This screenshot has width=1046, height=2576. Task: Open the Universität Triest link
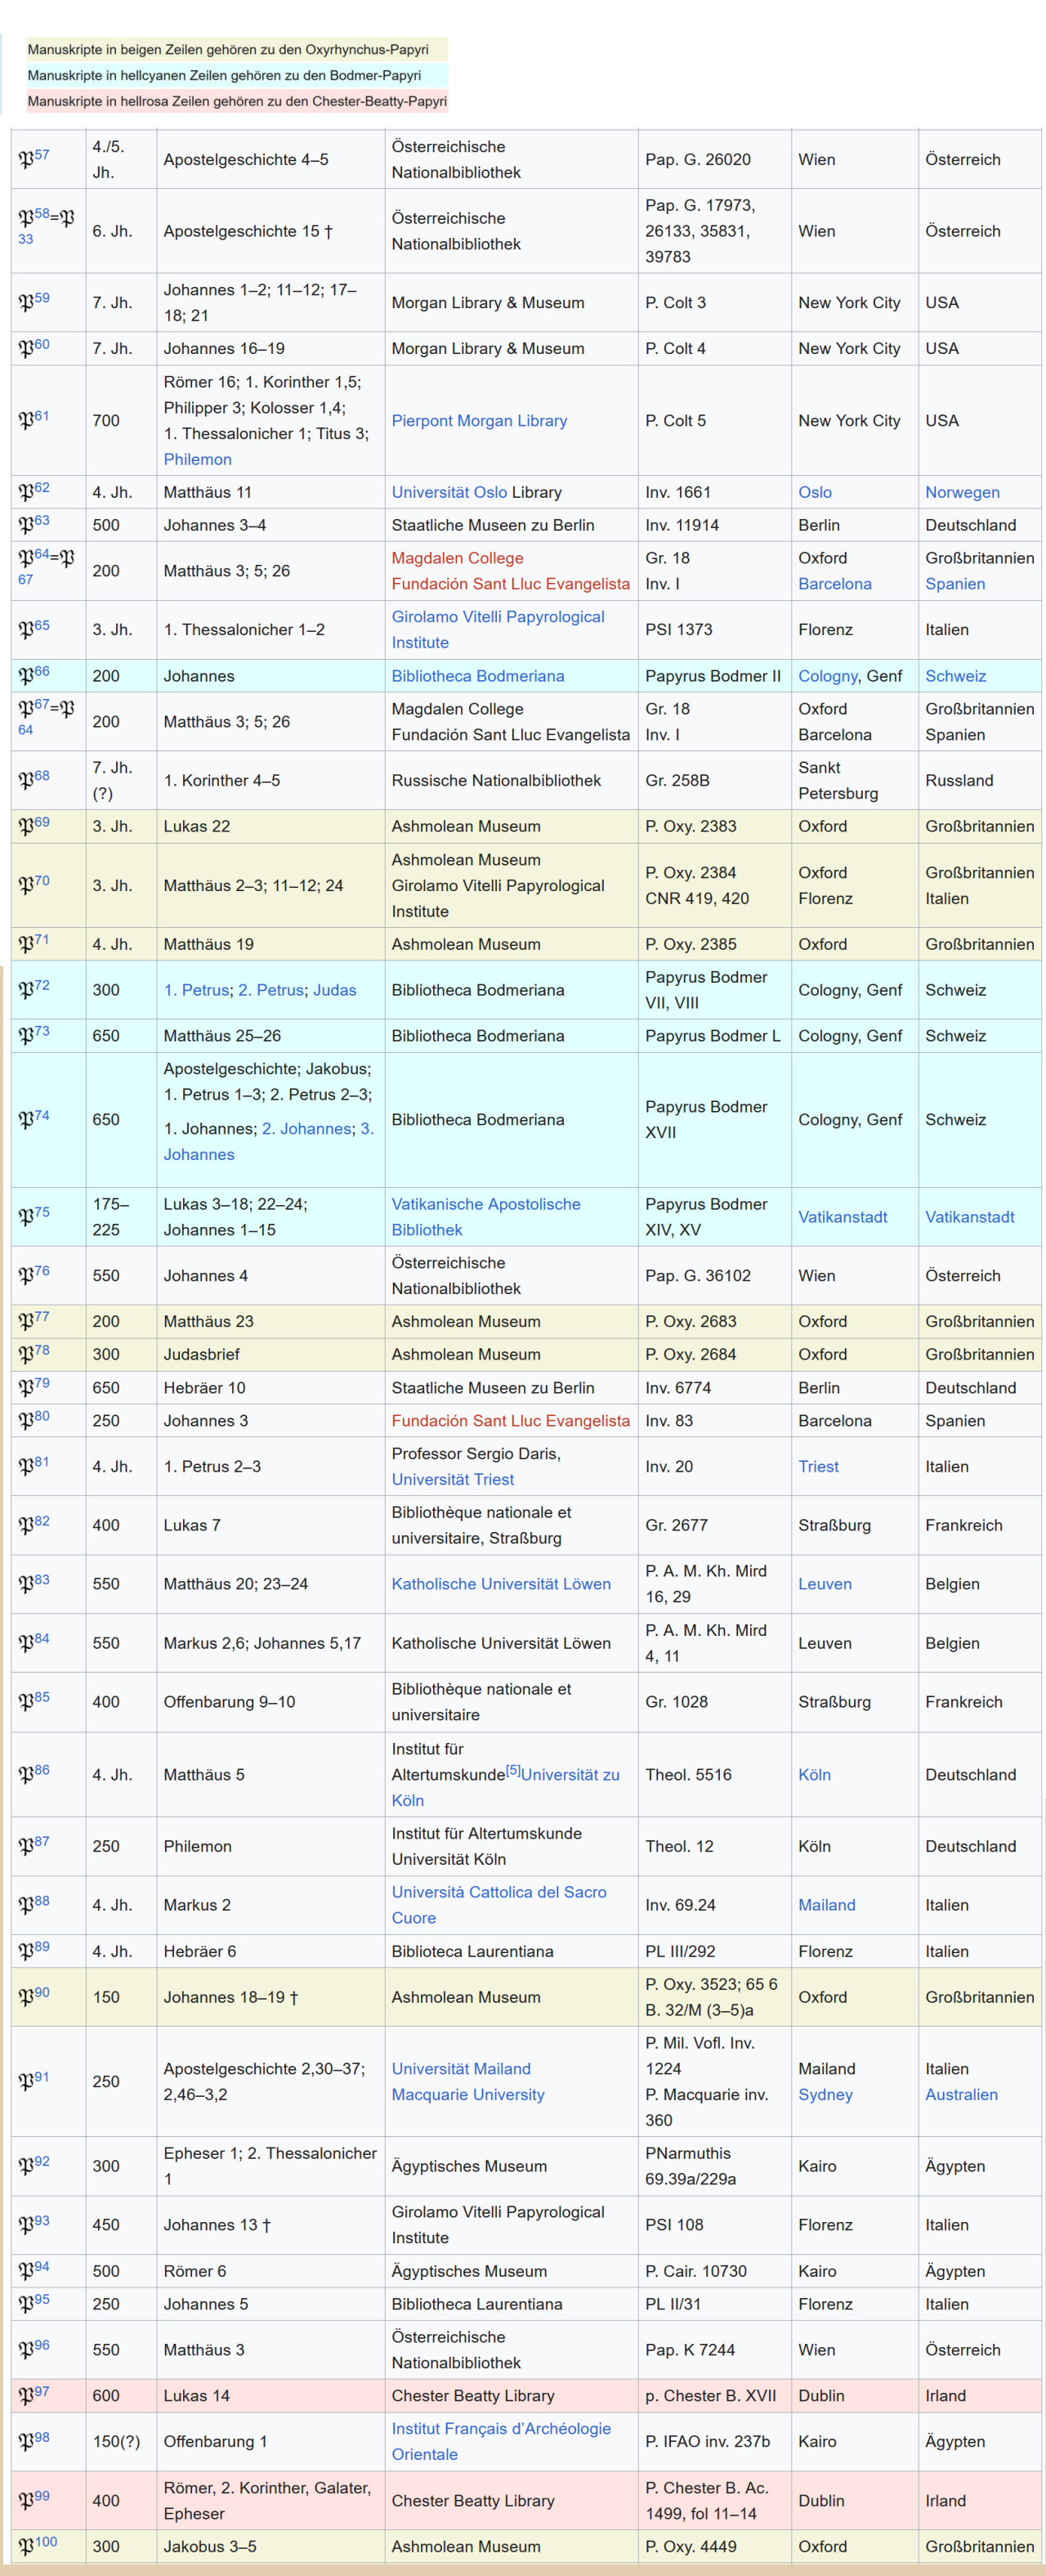tap(453, 1480)
